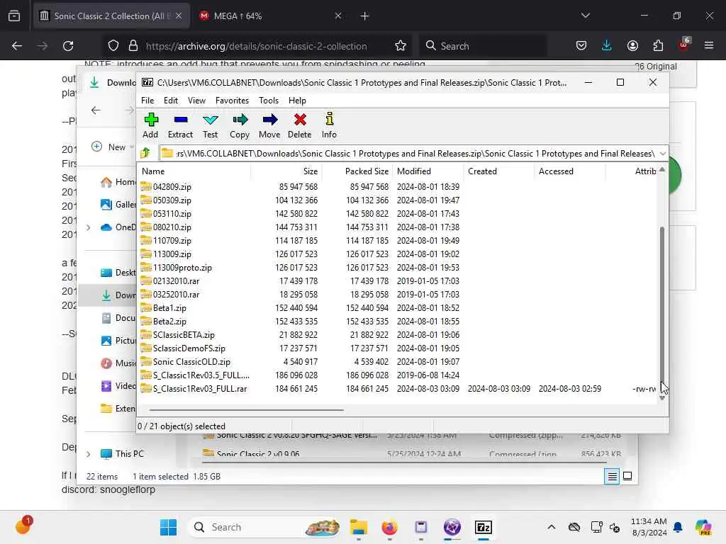Sort by Packed Size column header
Image resolution: width=726 pixels, height=544 pixels.
pos(357,171)
